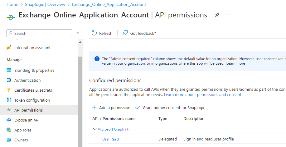
Task: Click the sidebar scroll up arrow
Action: click(80, 42)
